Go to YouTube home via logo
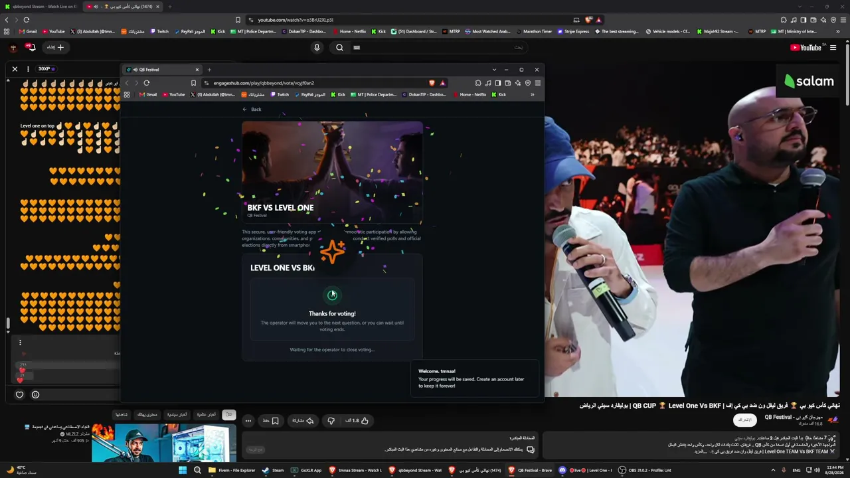The width and height of the screenshot is (850, 478). 806,47
